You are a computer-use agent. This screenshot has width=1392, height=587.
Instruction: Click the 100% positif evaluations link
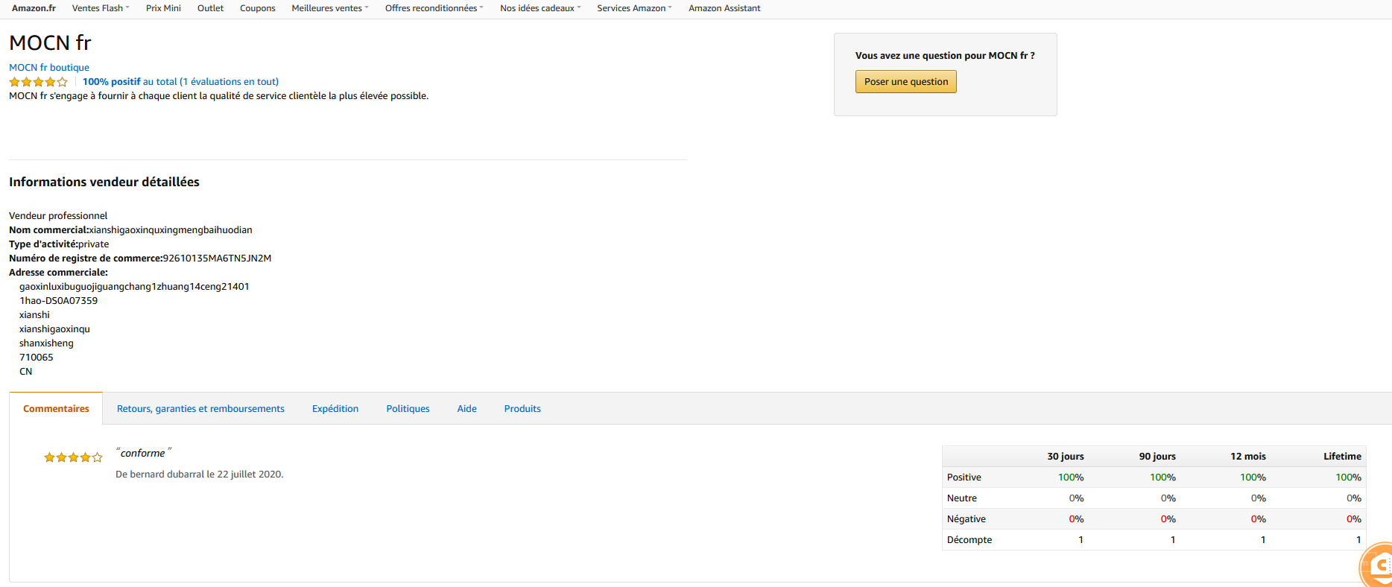coord(180,82)
